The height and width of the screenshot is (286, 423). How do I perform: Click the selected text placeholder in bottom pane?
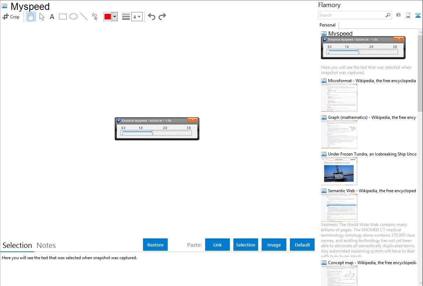(69, 258)
